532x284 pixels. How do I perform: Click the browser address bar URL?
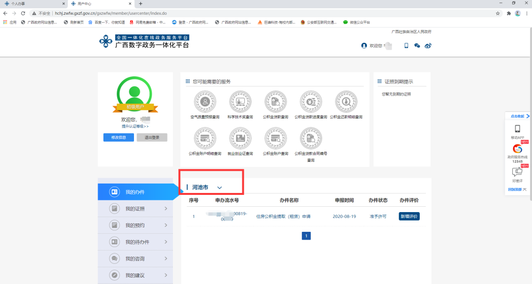tap(111, 13)
